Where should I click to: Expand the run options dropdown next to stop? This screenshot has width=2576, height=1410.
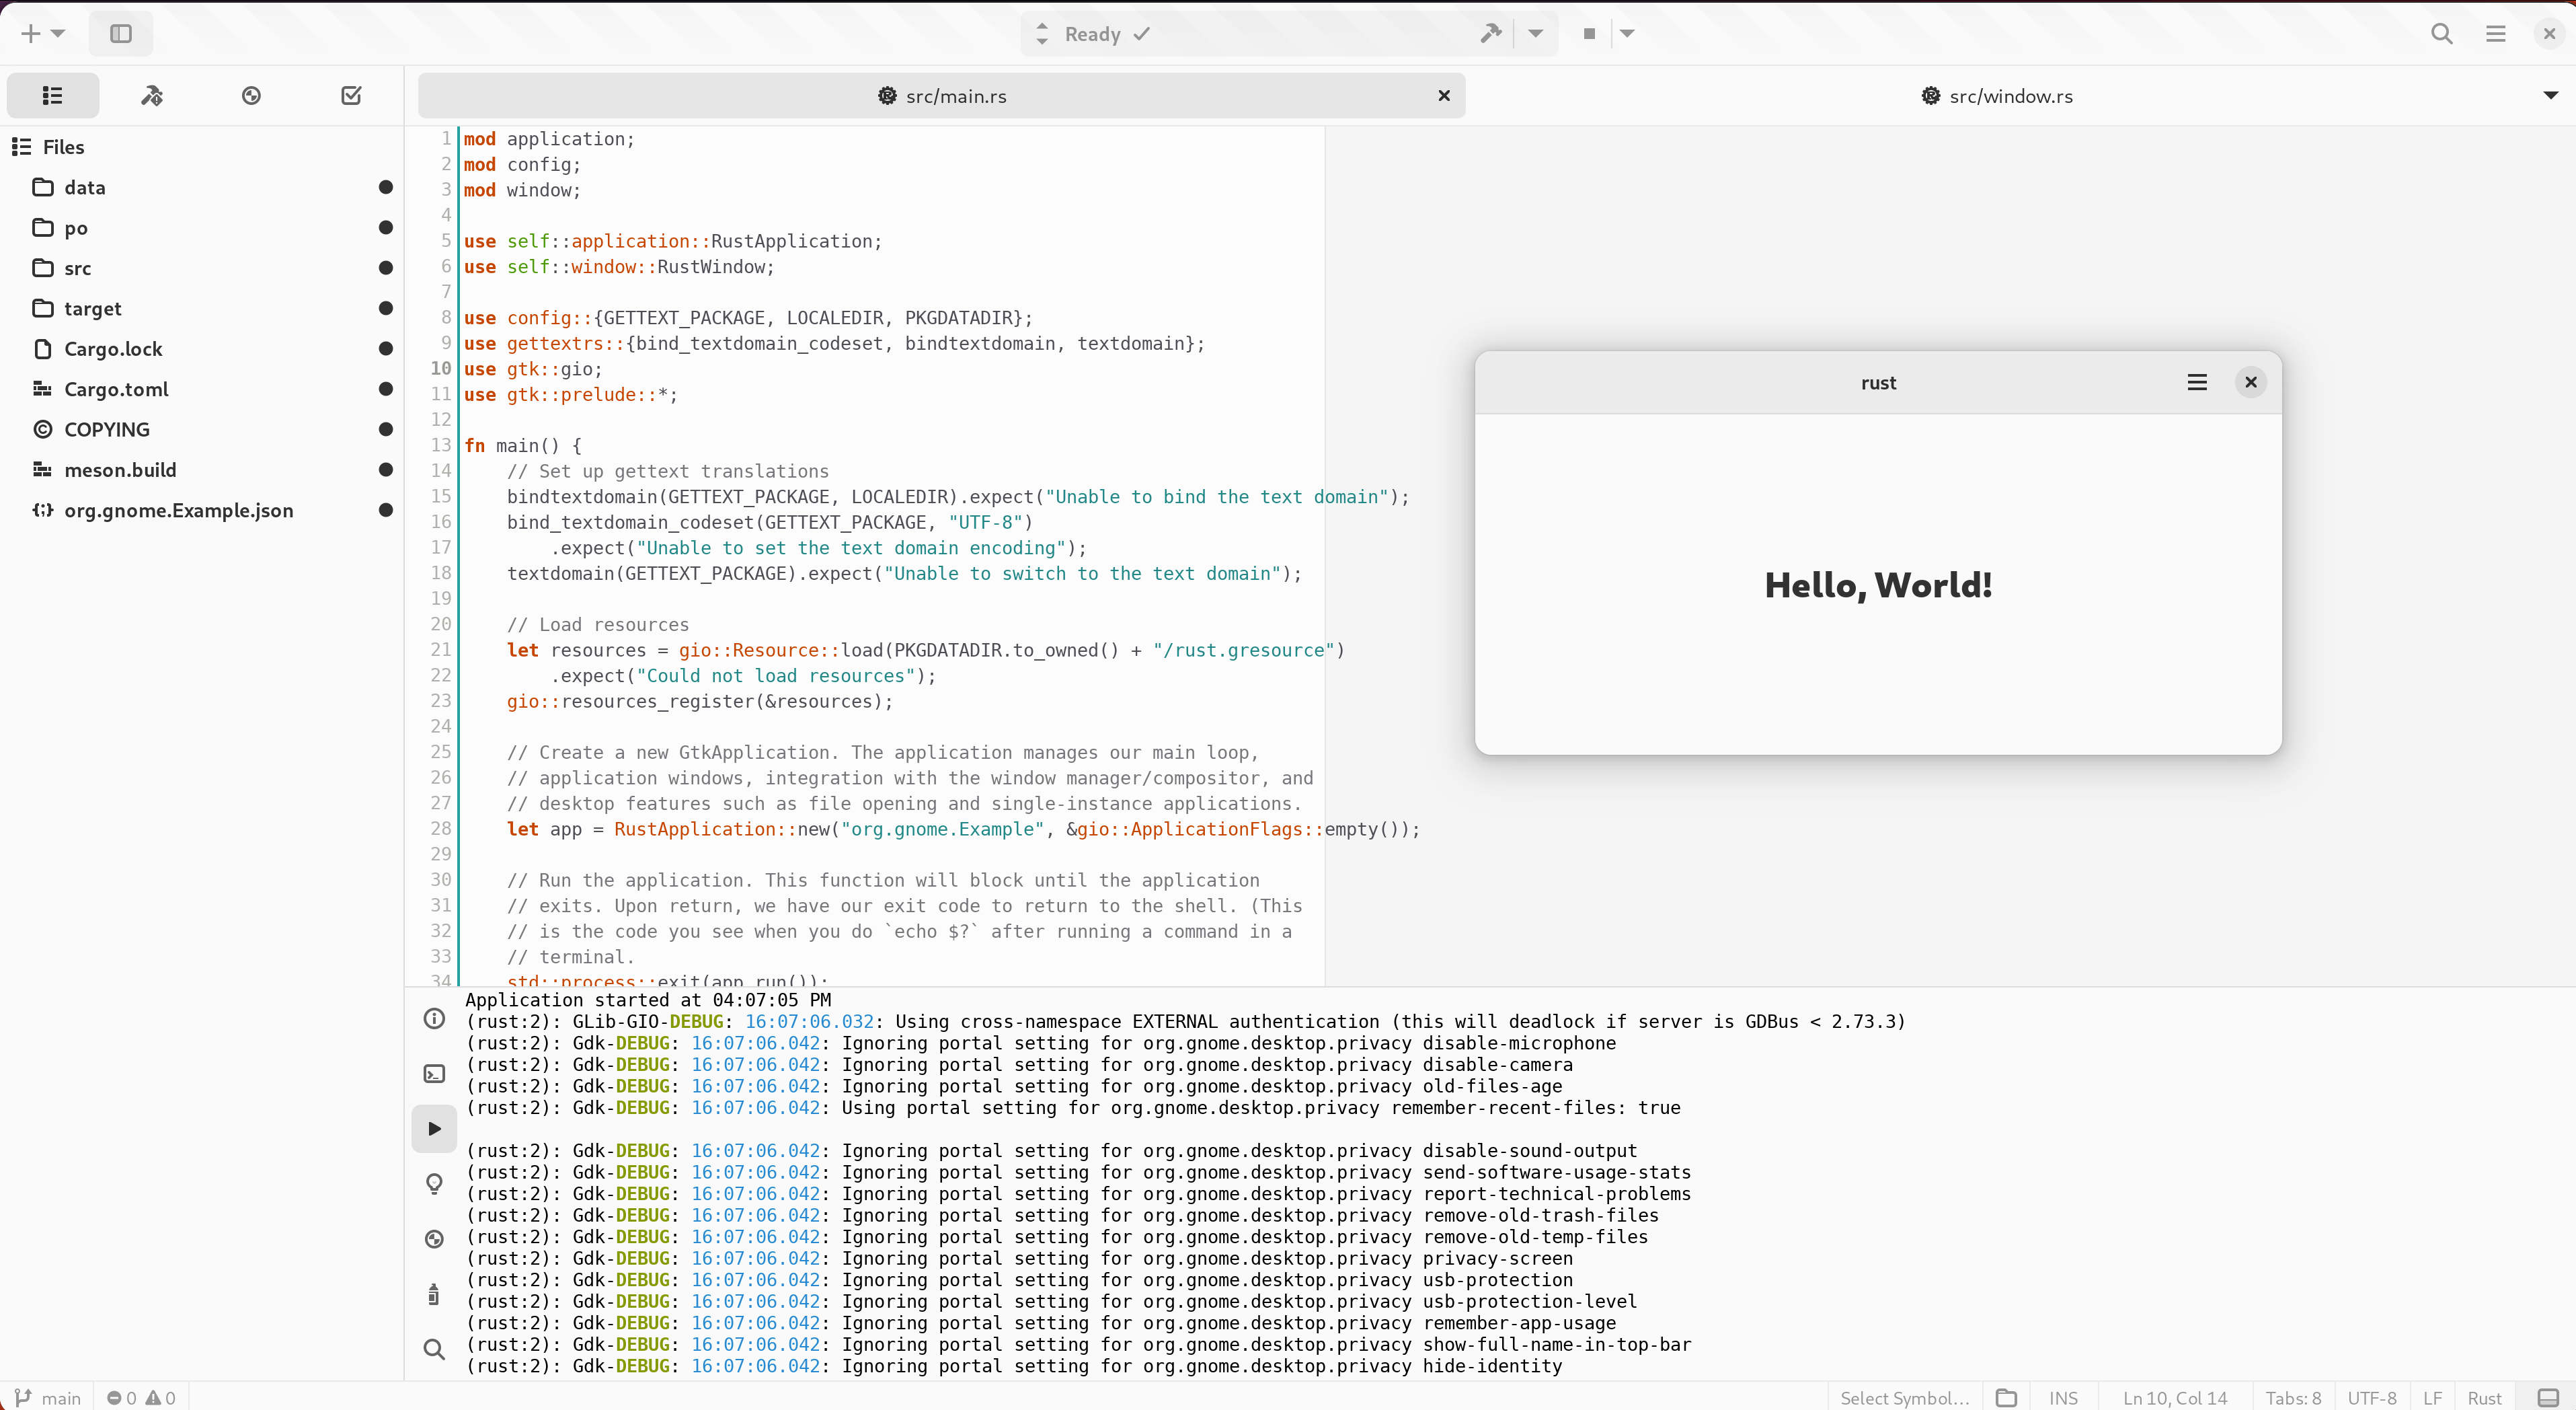click(x=1627, y=34)
